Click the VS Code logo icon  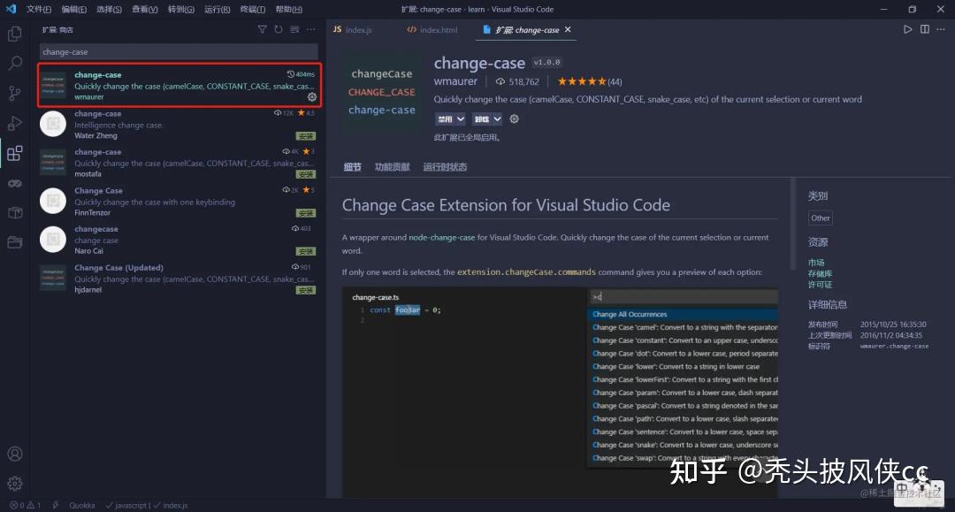pos(11,9)
